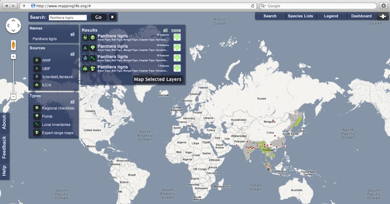390x204 pixels.
Task: Click range map icon in 1 features row
Action: tap(93, 69)
